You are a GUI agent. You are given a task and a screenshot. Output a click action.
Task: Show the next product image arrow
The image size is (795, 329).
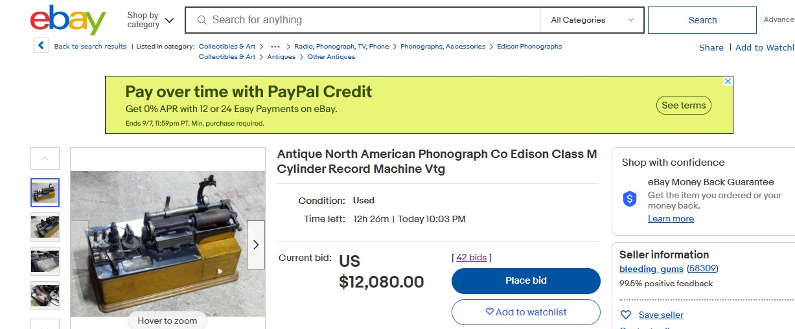click(x=256, y=245)
